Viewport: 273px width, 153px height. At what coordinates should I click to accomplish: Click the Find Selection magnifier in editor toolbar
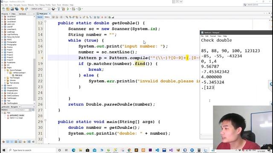coord(67,17)
